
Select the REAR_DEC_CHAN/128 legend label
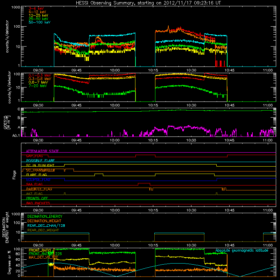46,225
